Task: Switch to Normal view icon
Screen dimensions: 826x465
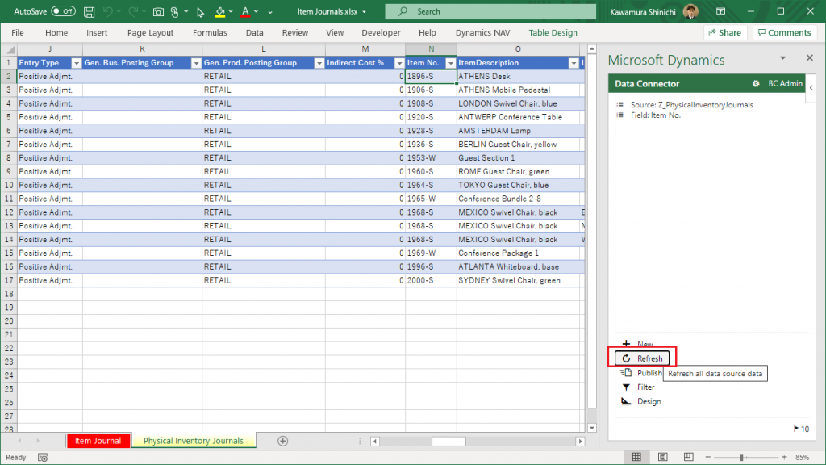Action: [x=637, y=457]
